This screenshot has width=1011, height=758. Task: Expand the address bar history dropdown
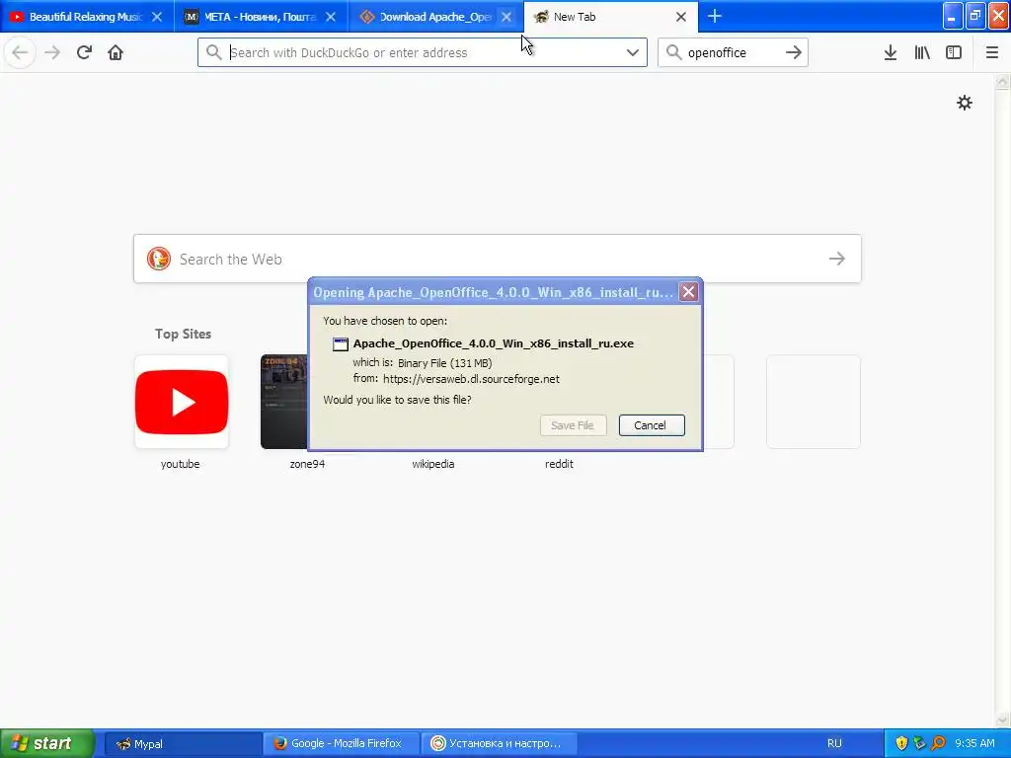pos(633,52)
